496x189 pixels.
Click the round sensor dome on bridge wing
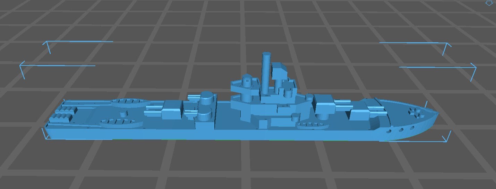click(x=247, y=80)
